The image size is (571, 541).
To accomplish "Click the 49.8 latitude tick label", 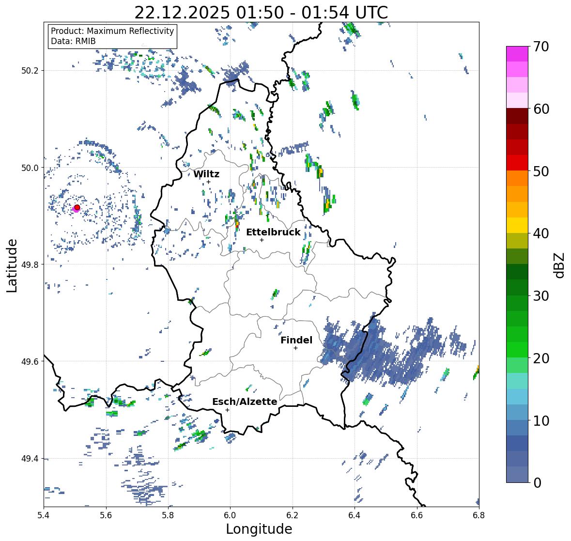I will coord(30,264).
